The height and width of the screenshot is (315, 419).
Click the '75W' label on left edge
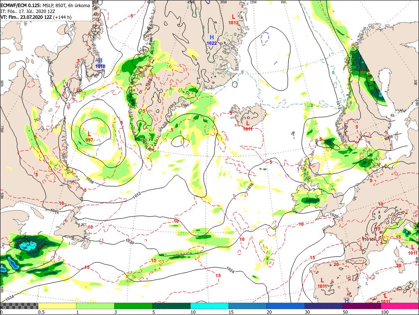point(2,129)
